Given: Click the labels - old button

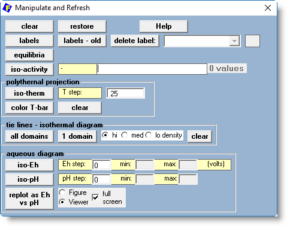Looking at the screenshot, I should [82, 41].
